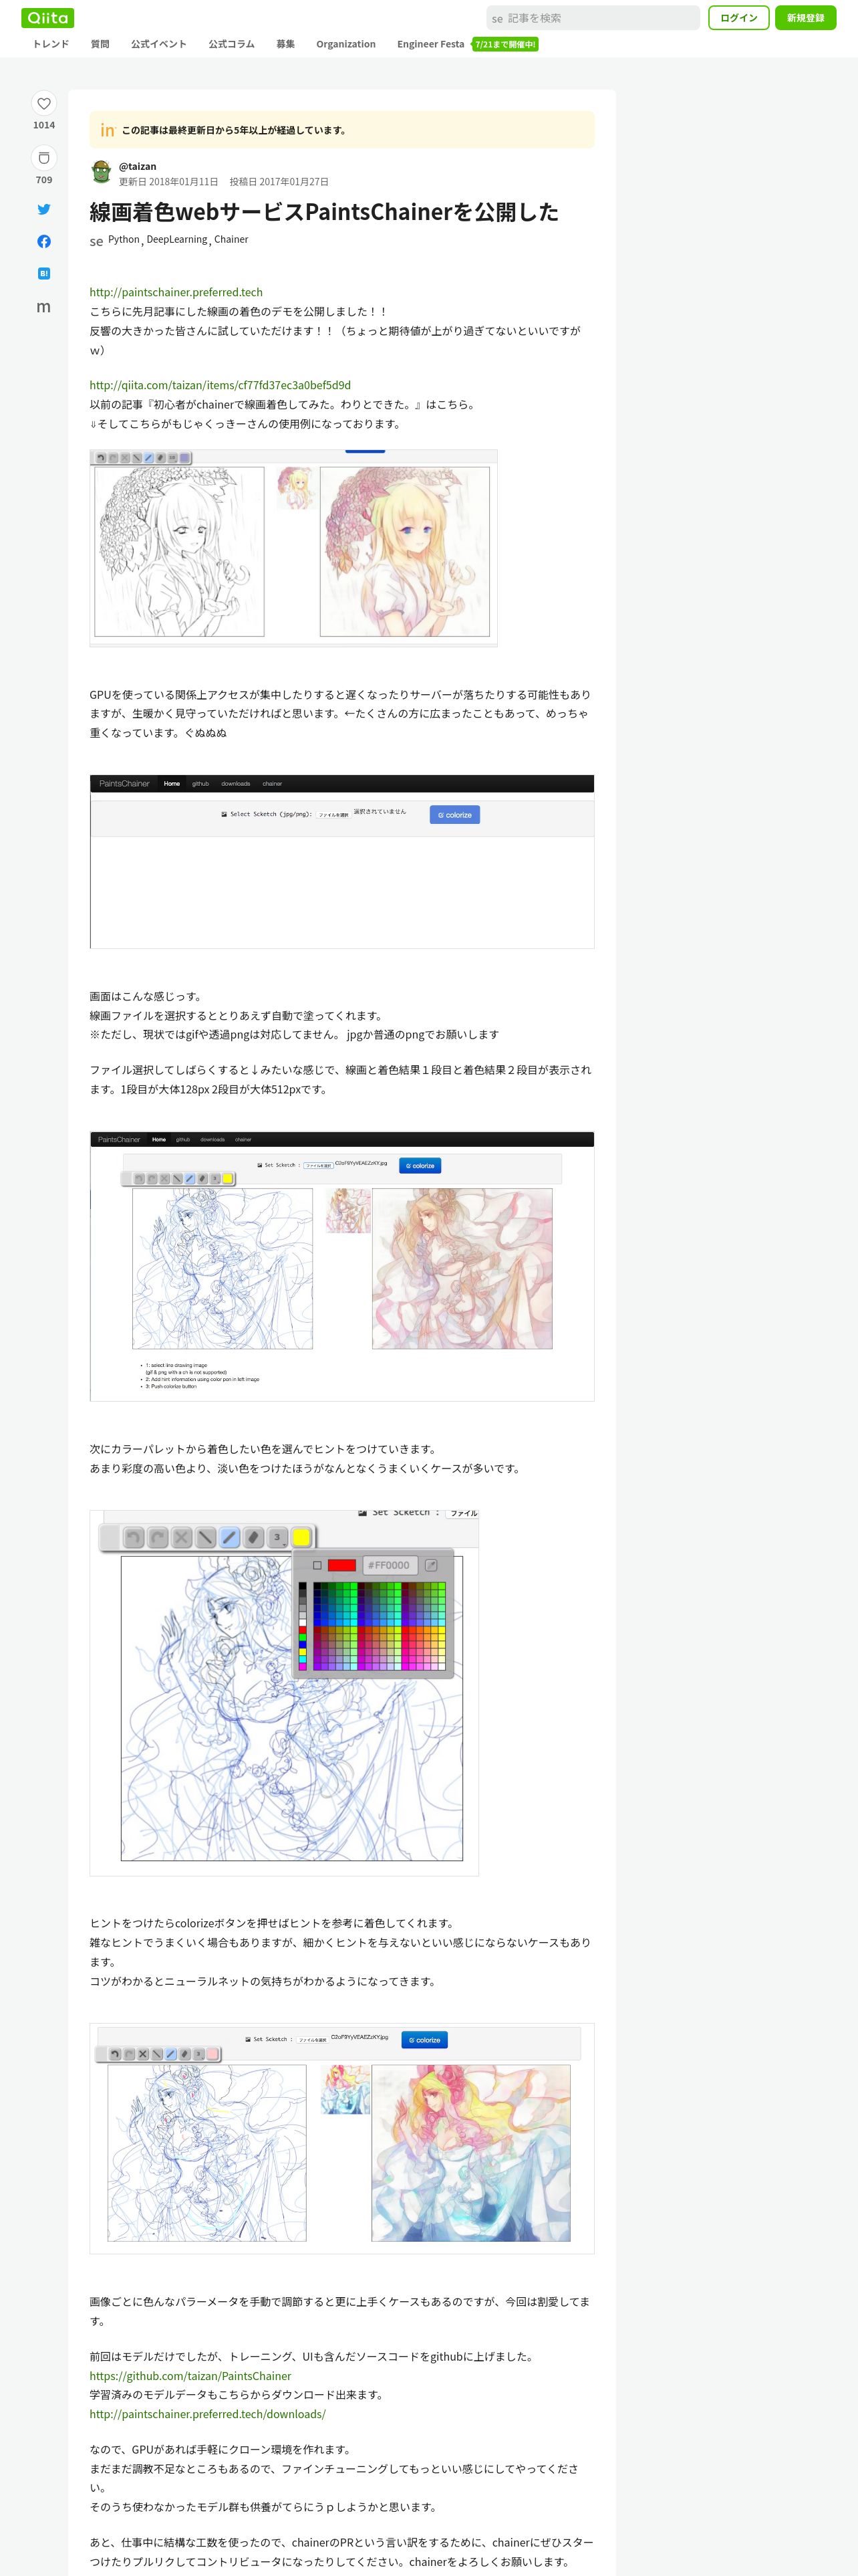Viewport: 858px width, 2576px height.
Task: Open Engineer Festa nav item
Action: 430,44
